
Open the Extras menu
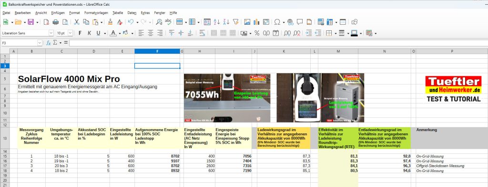pos(145,13)
